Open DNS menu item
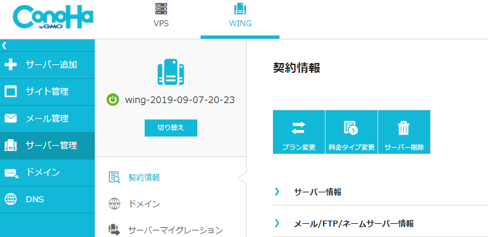Image resolution: width=488 pixels, height=237 pixels. pyautogui.click(x=47, y=200)
